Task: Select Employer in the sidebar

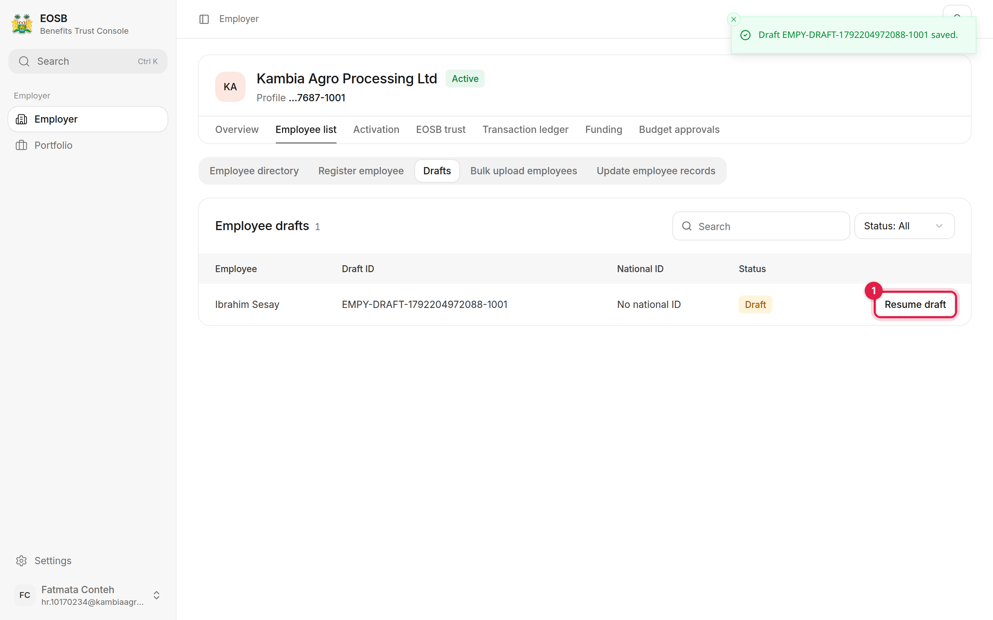Action: pyautogui.click(x=88, y=119)
